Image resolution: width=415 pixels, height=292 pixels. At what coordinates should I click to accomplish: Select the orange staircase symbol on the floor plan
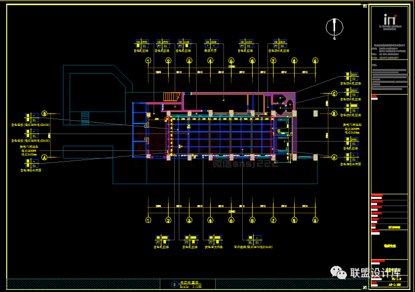click(x=171, y=97)
